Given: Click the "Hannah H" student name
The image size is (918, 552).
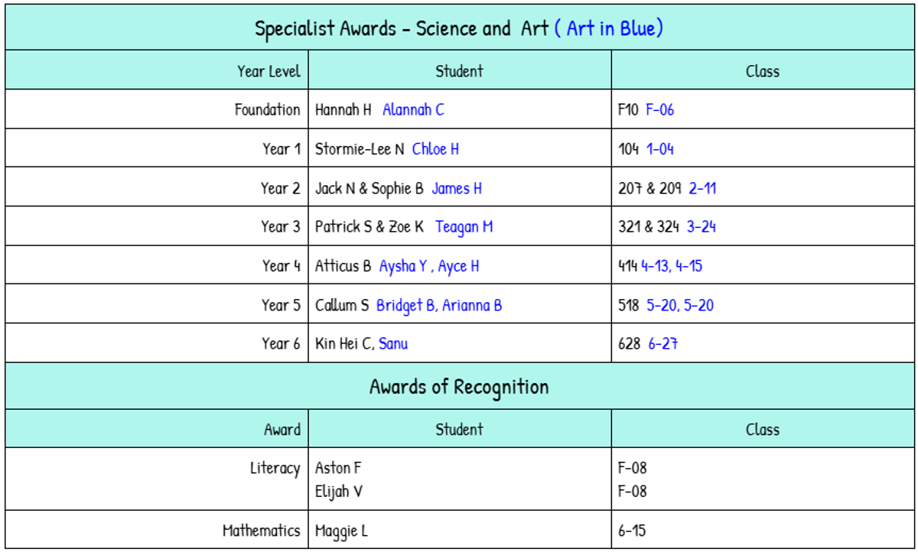Looking at the screenshot, I should [343, 109].
